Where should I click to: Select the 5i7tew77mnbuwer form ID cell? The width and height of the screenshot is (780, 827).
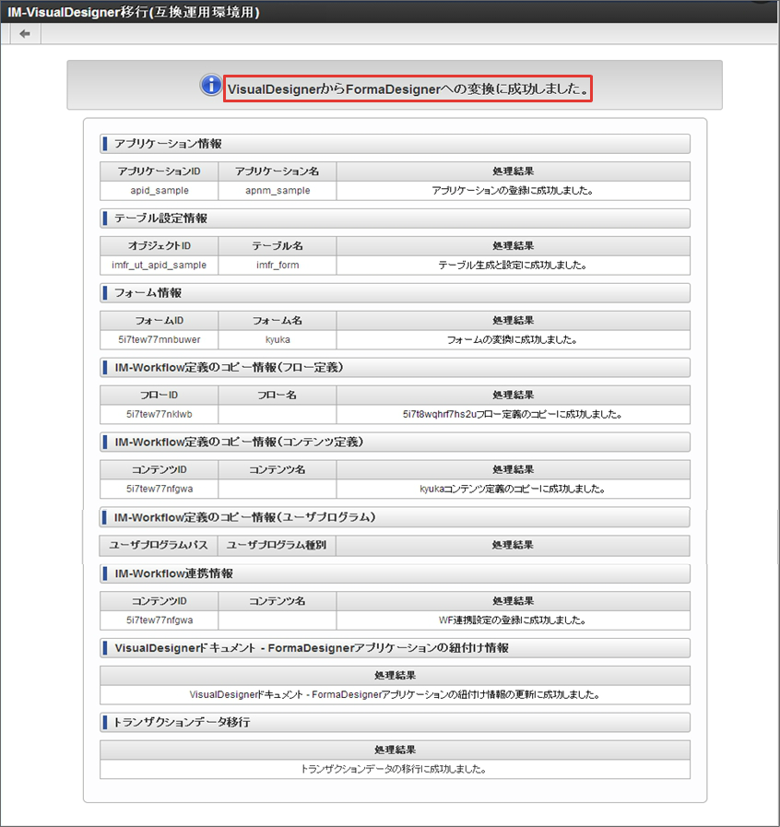click(x=160, y=339)
